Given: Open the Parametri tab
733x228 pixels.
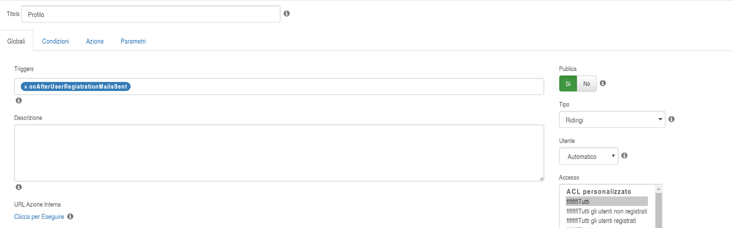Looking at the screenshot, I should point(133,41).
